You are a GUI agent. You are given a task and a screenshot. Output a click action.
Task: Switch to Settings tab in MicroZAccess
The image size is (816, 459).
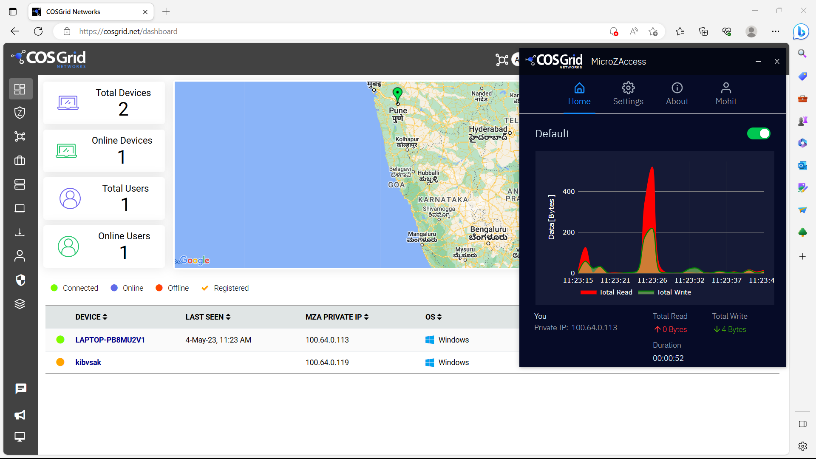click(628, 94)
